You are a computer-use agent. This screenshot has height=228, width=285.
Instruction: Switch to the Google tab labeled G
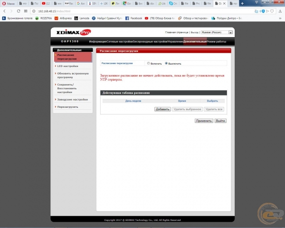pyautogui.click(x=81, y=3)
